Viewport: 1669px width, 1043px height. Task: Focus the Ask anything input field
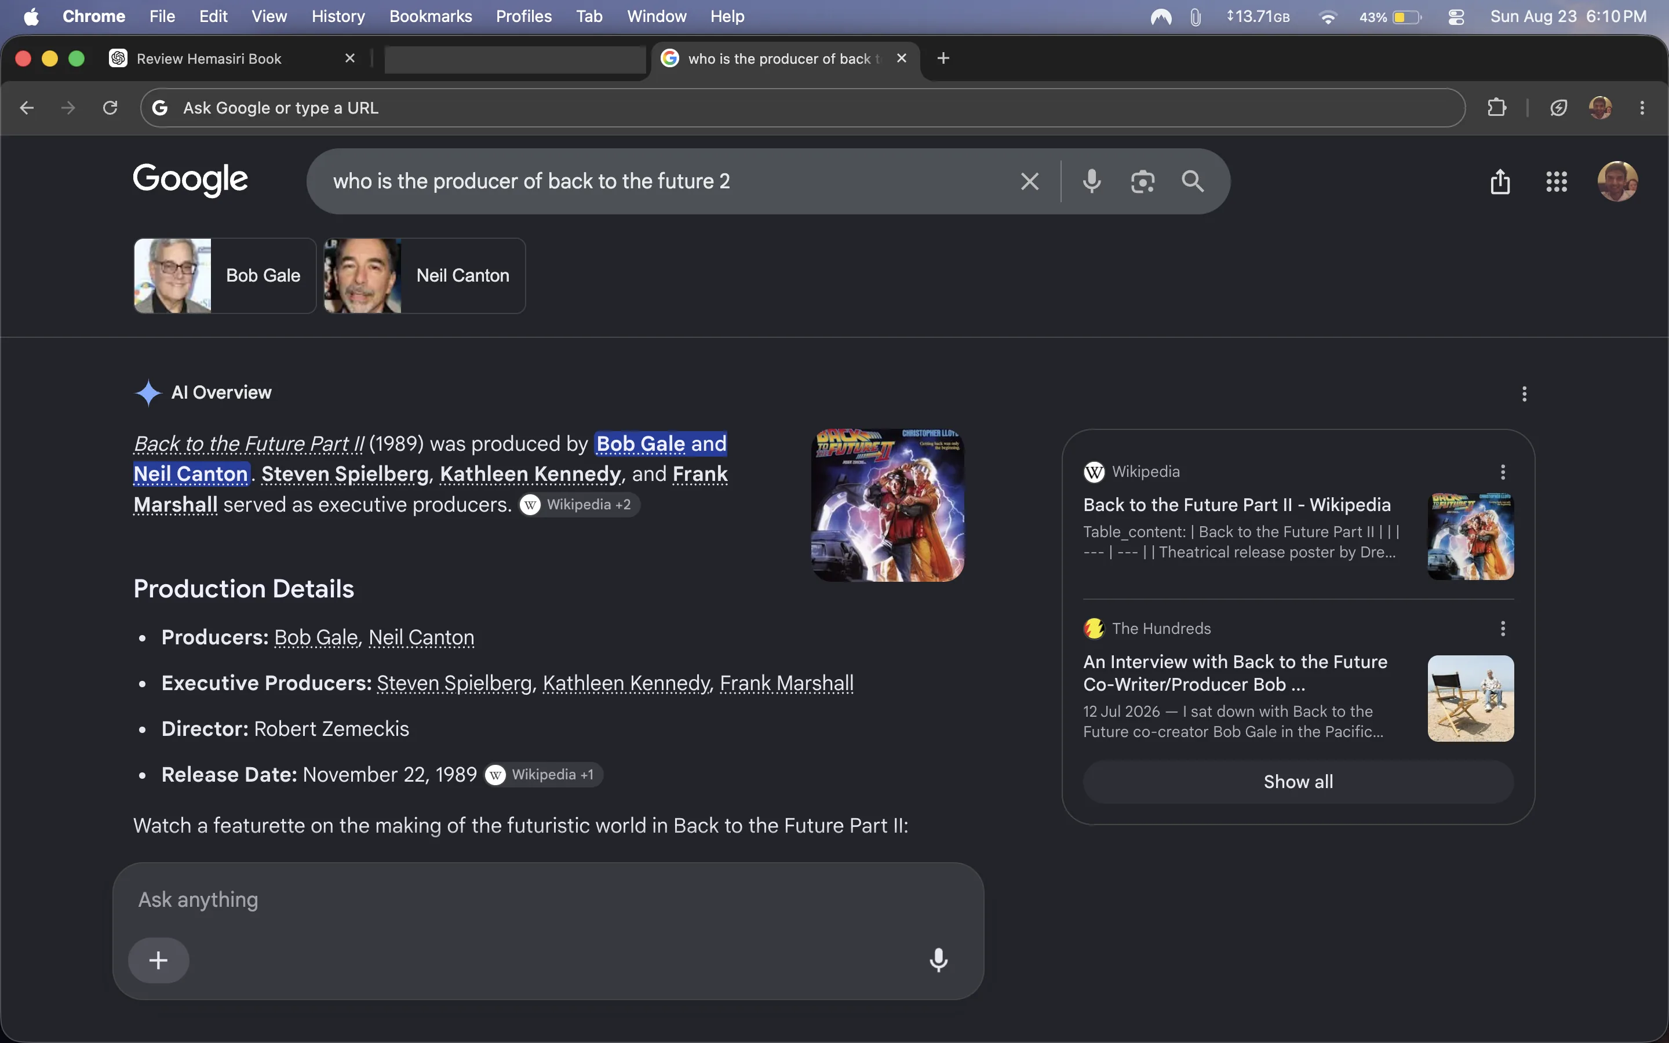pyautogui.click(x=548, y=899)
